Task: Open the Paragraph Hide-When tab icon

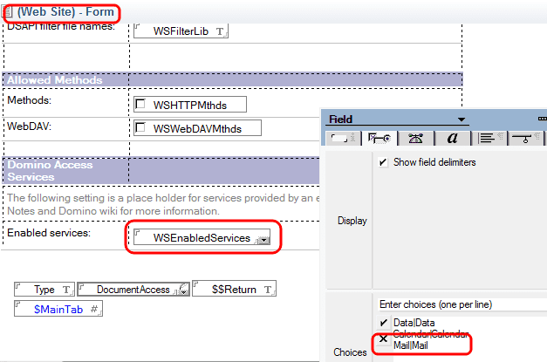Action: tap(523, 137)
